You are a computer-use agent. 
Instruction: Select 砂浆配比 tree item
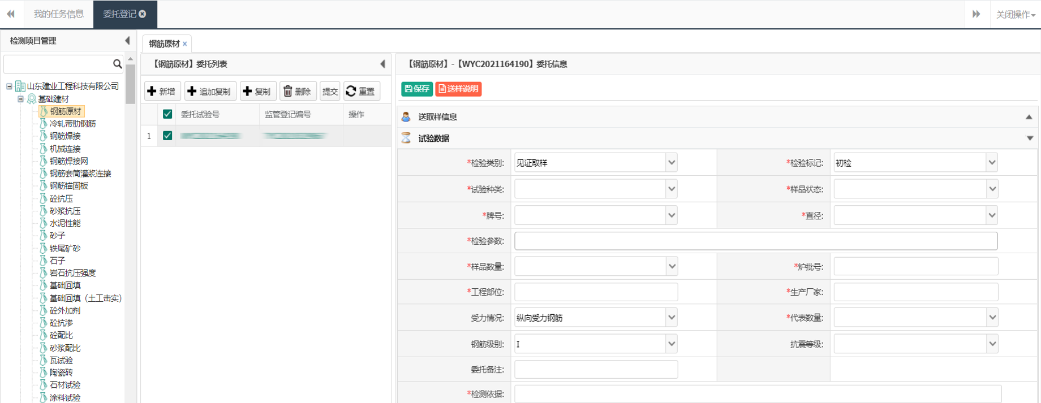pyautogui.click(x=65, y=348)
